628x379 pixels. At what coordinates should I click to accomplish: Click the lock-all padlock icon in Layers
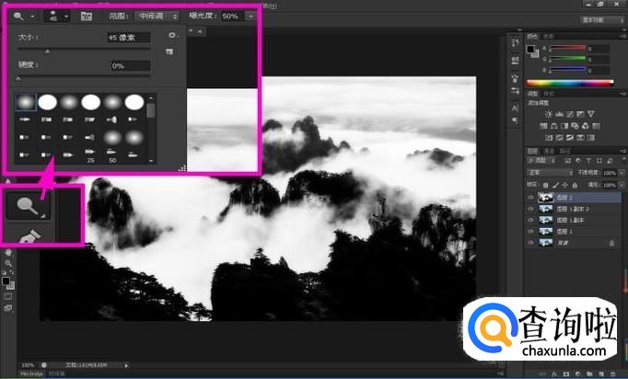tap(575, 185)
